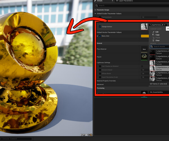Open the SM_ShaderBallMia preview mesh dropdown
This screenshot has width=169, height=141.
(159, 92)
